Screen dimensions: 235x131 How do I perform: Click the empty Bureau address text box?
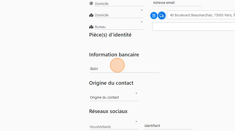193,27
